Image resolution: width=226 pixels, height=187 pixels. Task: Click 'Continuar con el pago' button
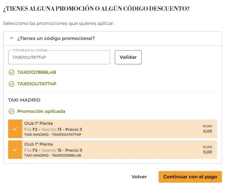click(190, 177)
